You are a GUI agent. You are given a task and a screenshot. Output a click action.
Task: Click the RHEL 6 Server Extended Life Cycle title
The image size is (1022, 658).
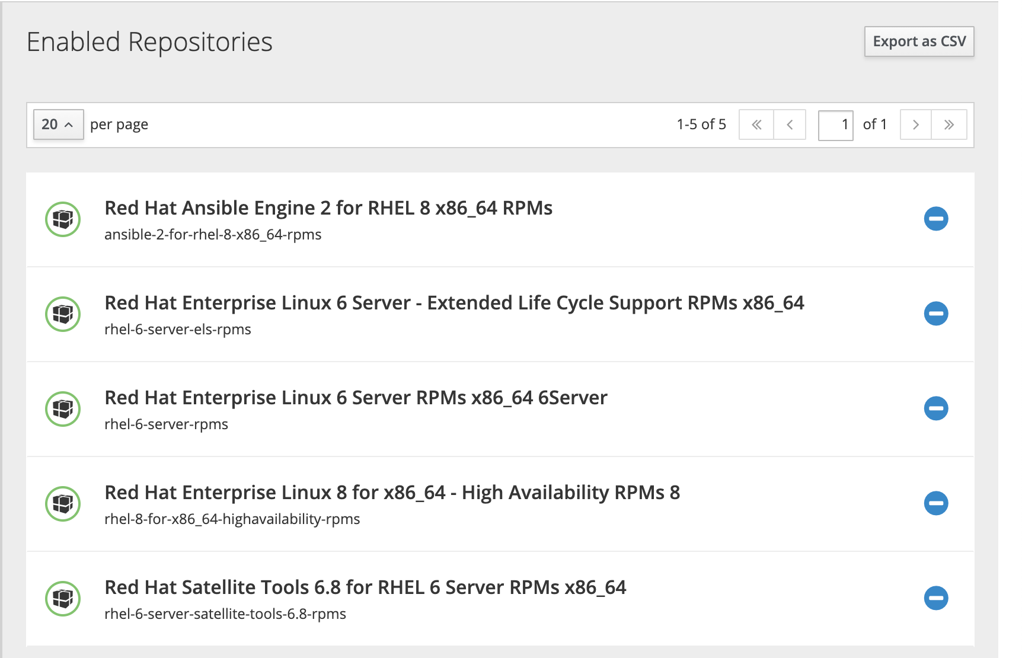tap(454, 303)
